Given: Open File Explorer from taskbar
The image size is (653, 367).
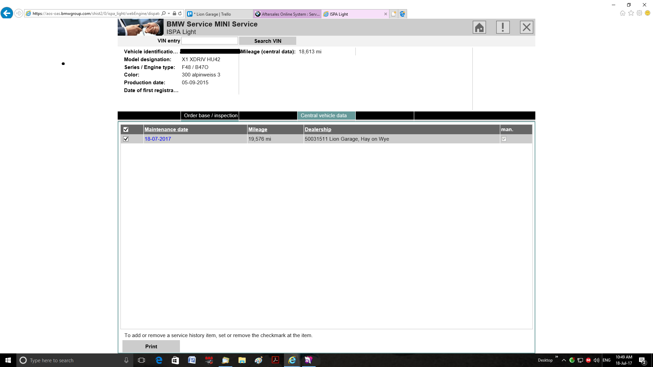Looking at the screenshot, I should coord(242,360).
